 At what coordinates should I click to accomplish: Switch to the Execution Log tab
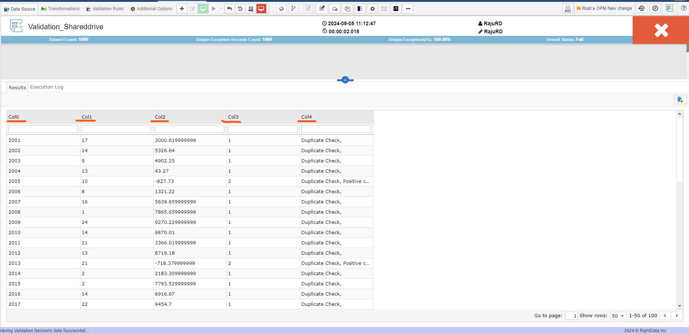point(46,87)
